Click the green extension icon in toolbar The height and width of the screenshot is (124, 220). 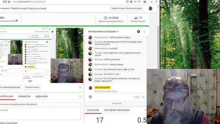coord(145,2)
